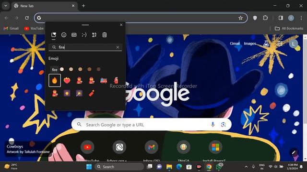Click the taskbar Search box

119,167
